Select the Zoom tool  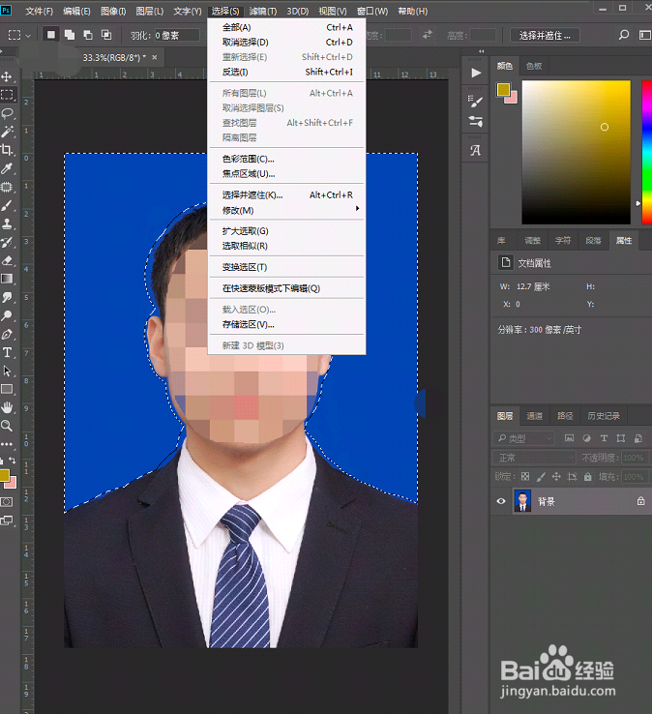pos(7,426)
